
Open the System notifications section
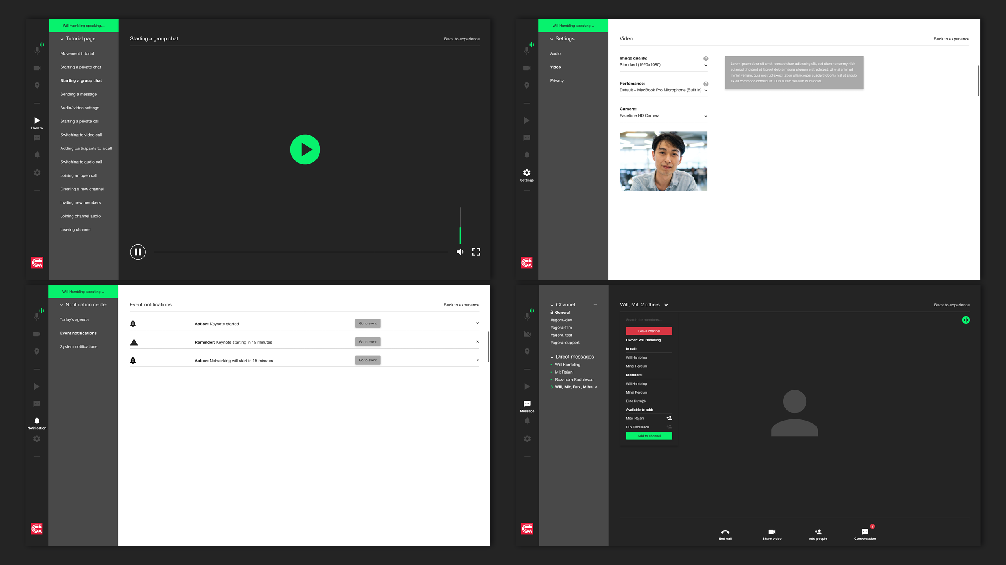point(79,346)
